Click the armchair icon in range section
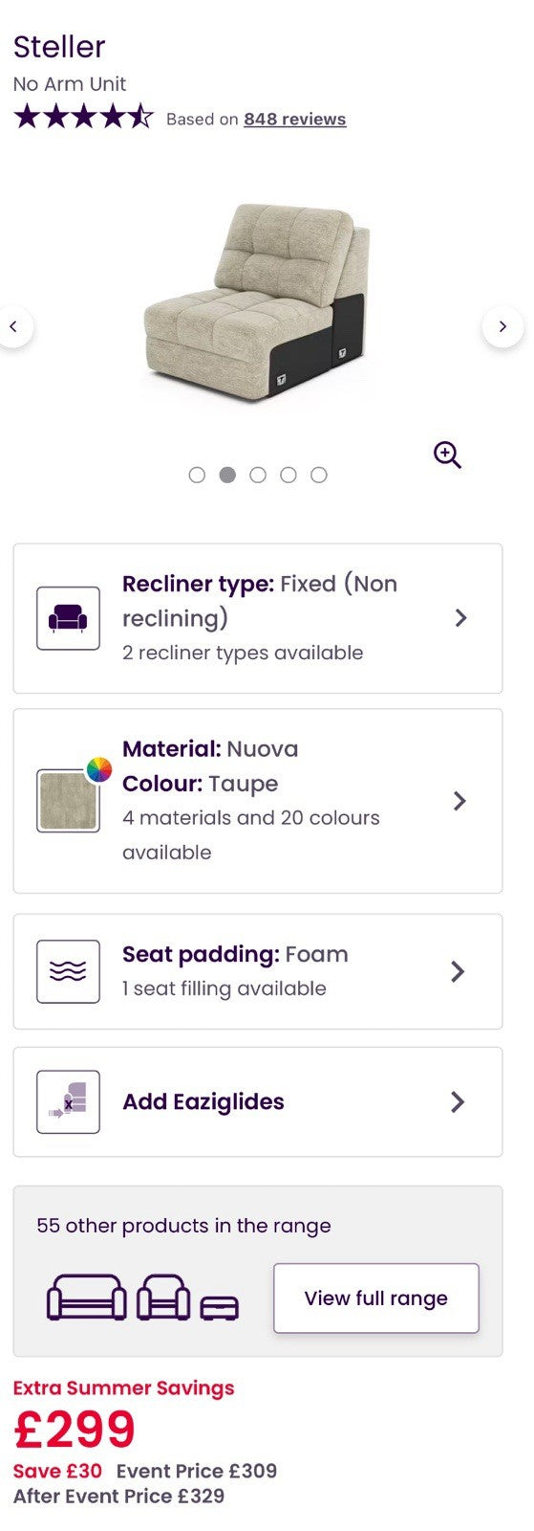The width and height of the screenshot is (534, 1531). (x=163, y=1298)
